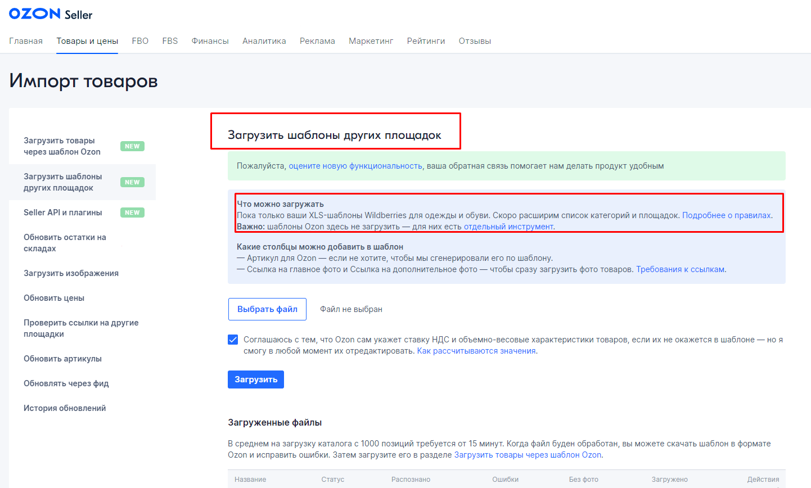Viewport: 811px width, 488px height.
Task: Click the link оцените новую функциональность
Action: (x=355, y=166)
